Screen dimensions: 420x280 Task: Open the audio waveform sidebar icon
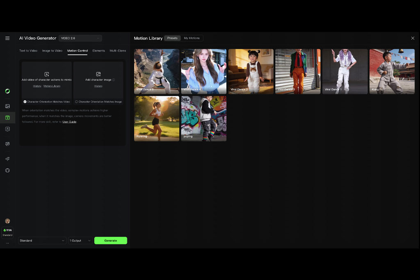pyautogui.click(x=7, y=159)
